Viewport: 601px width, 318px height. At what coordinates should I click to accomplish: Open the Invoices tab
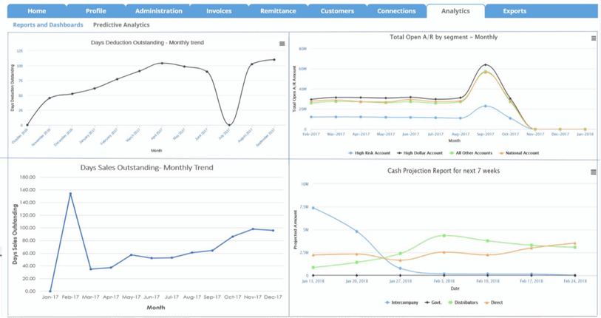[x=218, y=11]
